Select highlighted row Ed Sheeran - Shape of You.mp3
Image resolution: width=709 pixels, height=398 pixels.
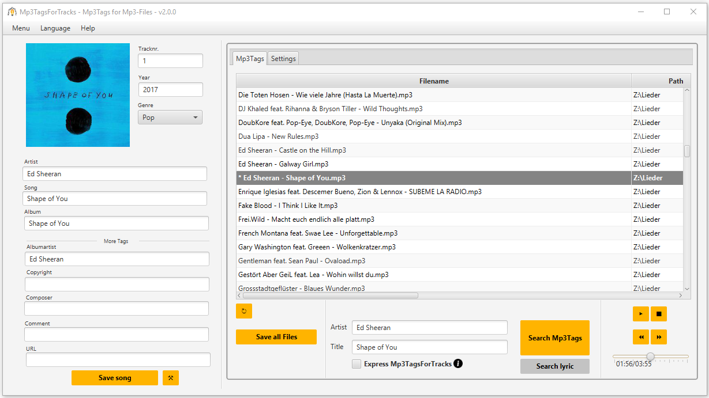tap(460, 178)
